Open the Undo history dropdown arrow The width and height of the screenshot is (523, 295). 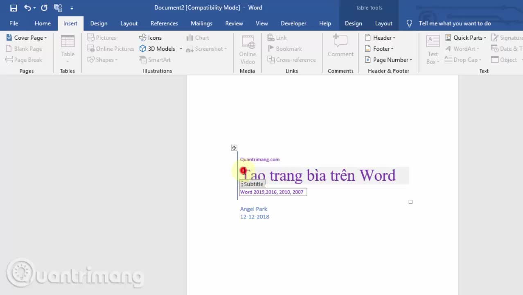[34, 8]
